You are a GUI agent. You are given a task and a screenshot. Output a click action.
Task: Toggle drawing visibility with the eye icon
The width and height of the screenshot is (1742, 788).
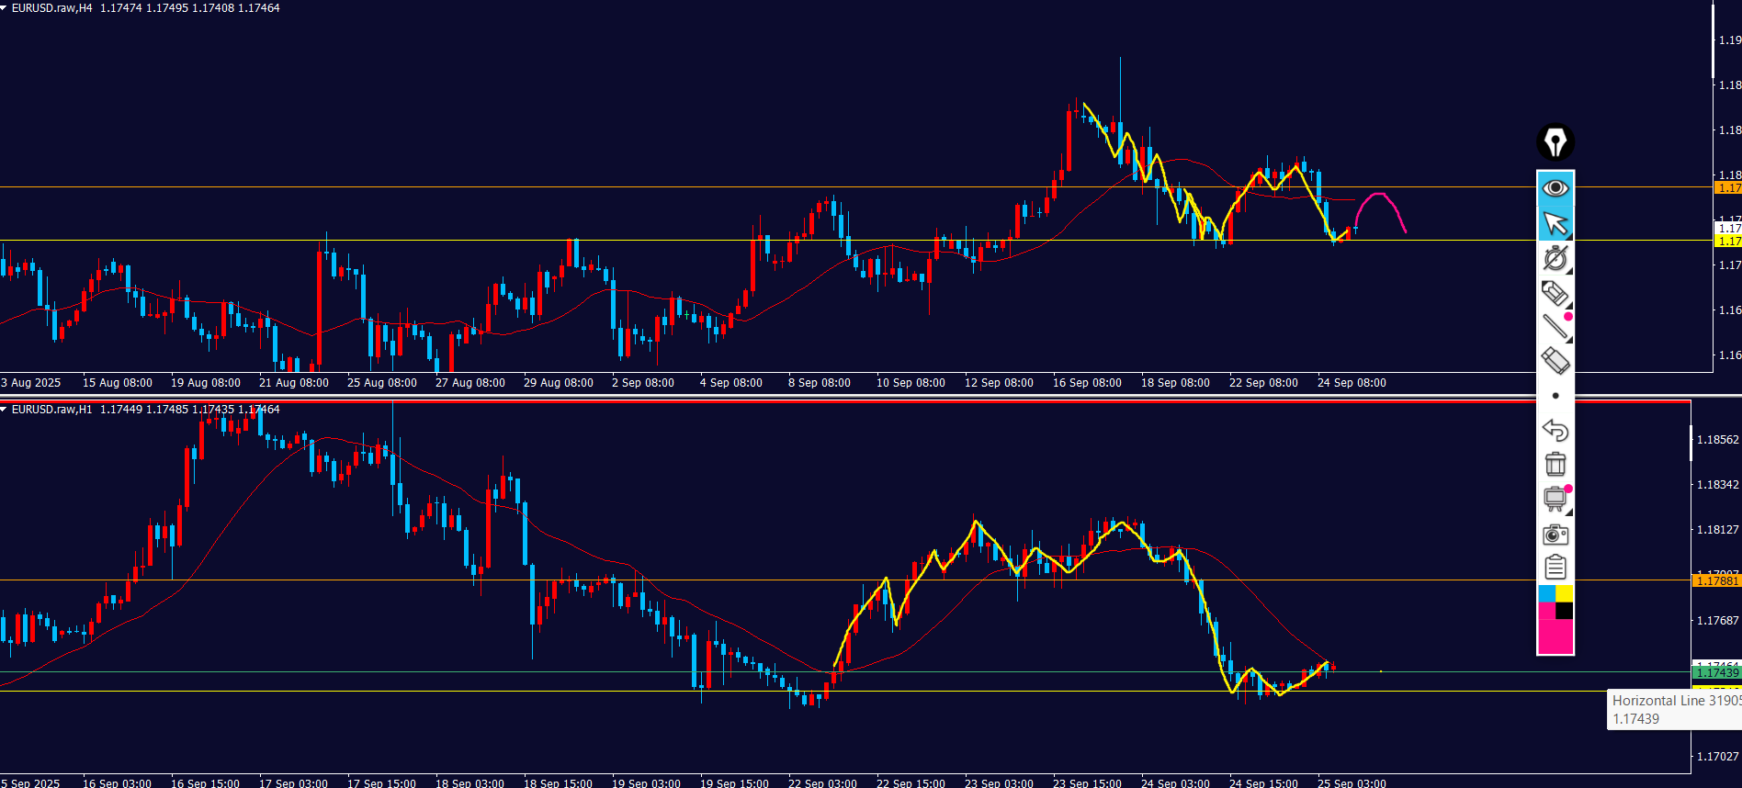(x=1555, y=188)
